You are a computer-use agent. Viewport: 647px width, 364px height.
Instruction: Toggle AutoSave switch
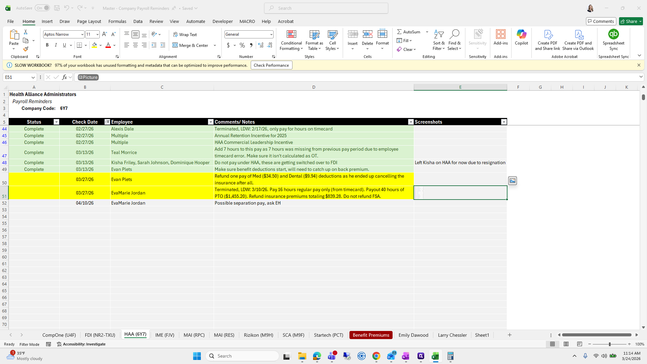pyautogui.click(x=42, y=8)
